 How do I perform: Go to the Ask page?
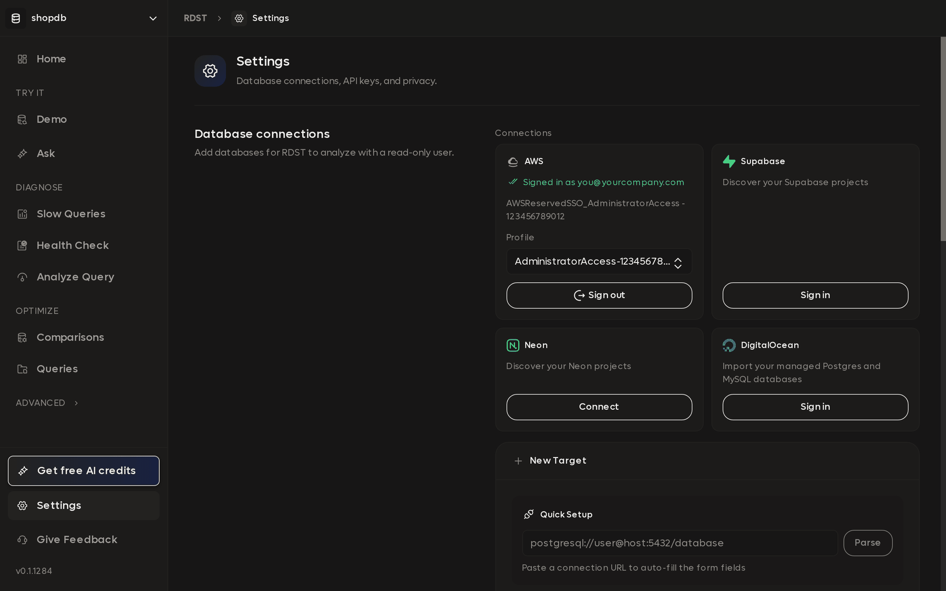point(84,153)
